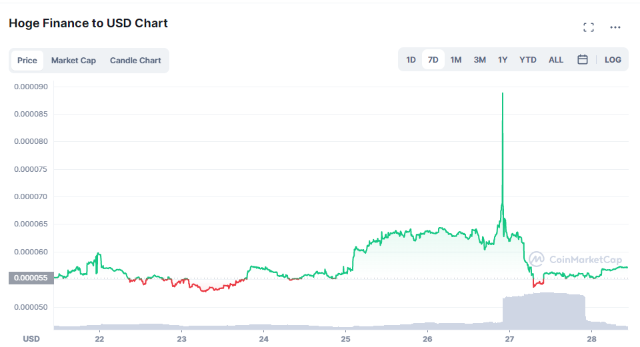Click the 0.000080 y-axis label

(31, 141)
